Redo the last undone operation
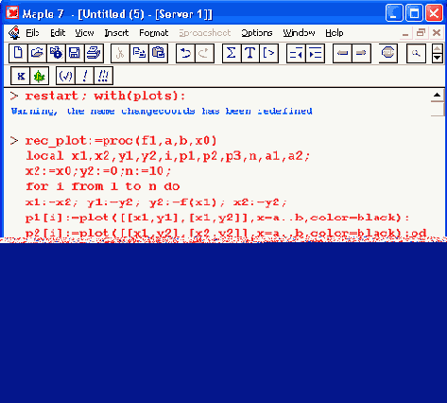The width and height of the screenshot is (447, 403). [x=204, y=53]
